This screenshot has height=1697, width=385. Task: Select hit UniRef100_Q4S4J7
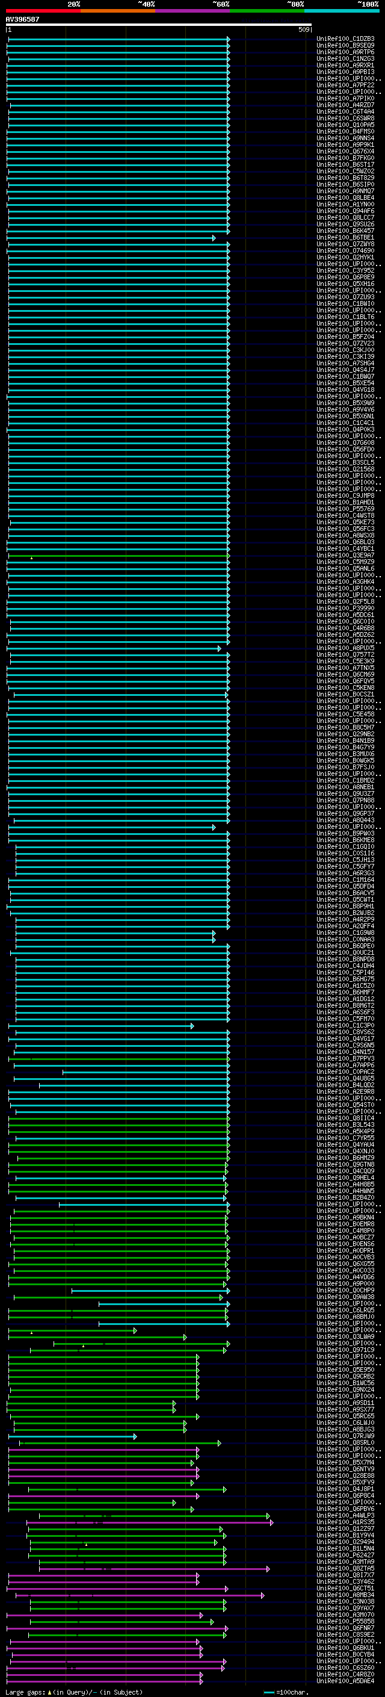coord(345,370)
